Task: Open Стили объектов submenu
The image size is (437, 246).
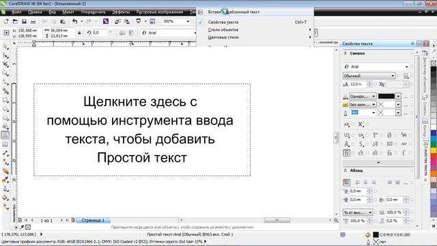Action: [x=255, y=29]
